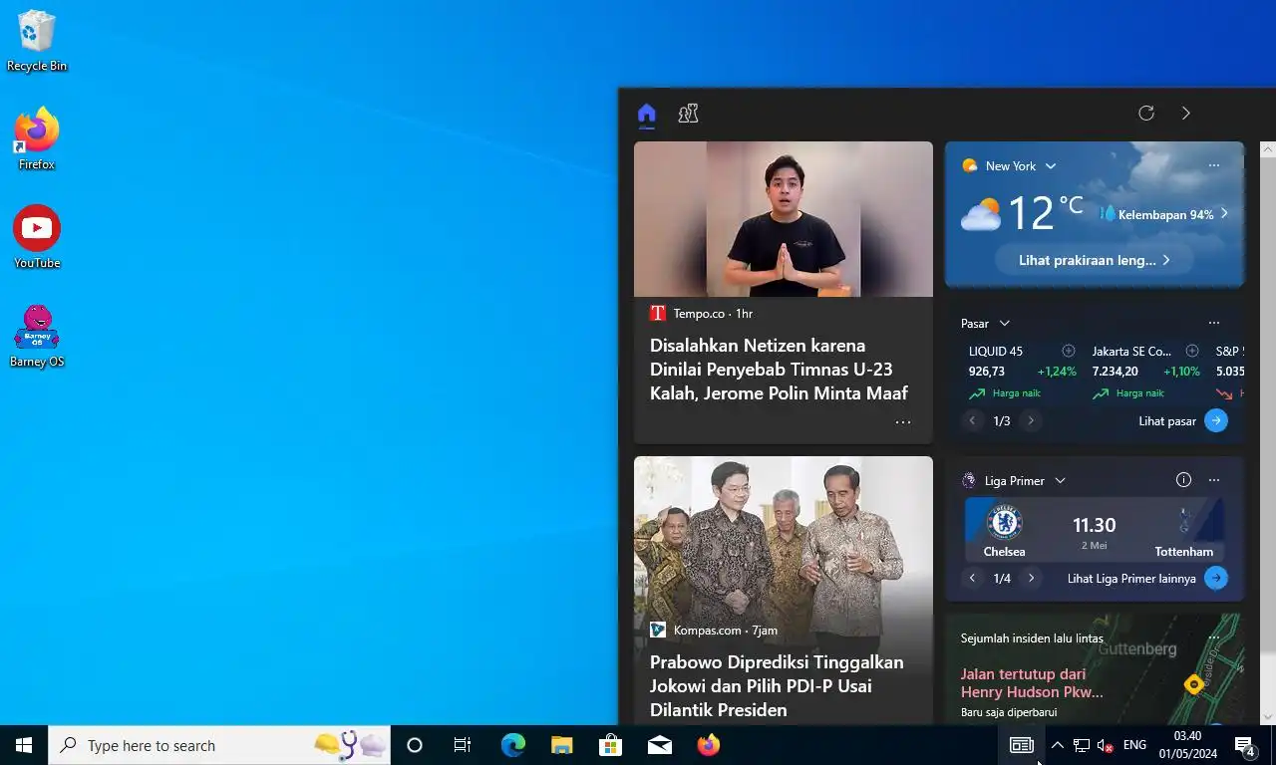Click the Tottenham team crest
This screenshot has height=765, width=1276.
tap(1184, 523)
